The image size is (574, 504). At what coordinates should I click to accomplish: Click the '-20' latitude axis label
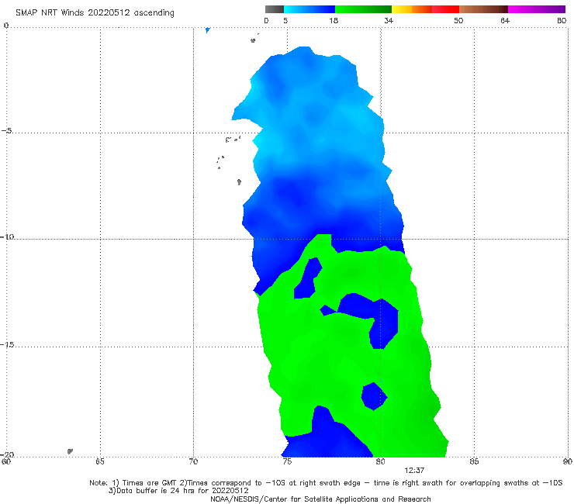click(7, 454)
